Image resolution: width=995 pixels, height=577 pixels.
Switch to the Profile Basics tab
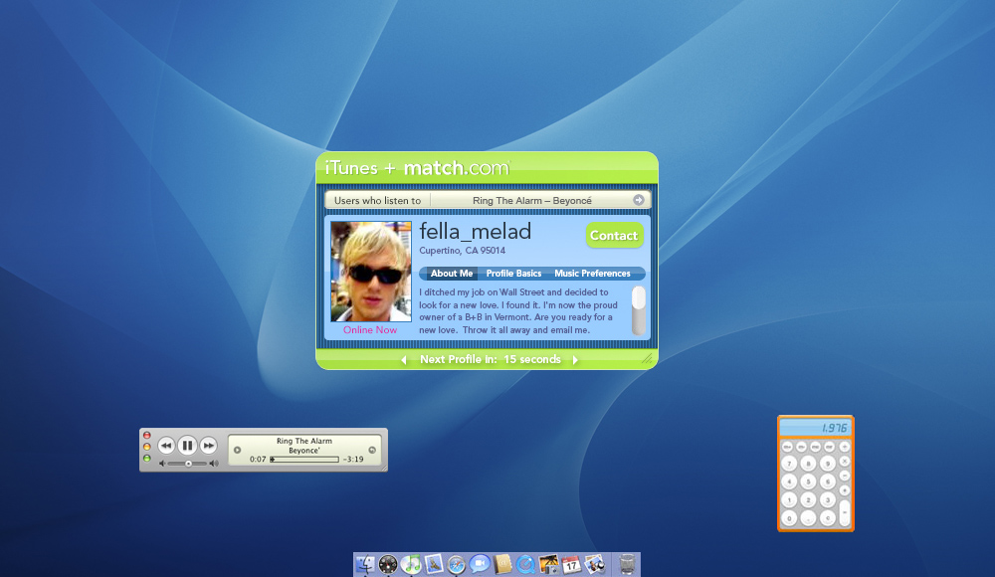pos(513,274)
